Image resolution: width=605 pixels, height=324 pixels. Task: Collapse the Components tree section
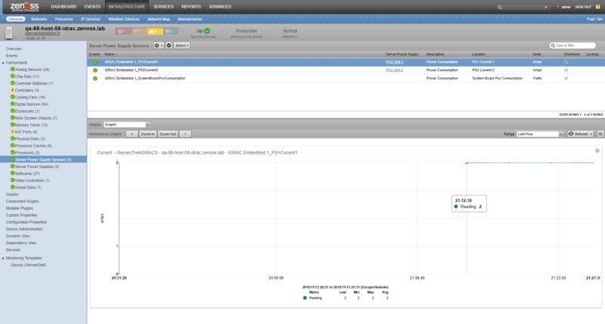[x=3, y=63]
